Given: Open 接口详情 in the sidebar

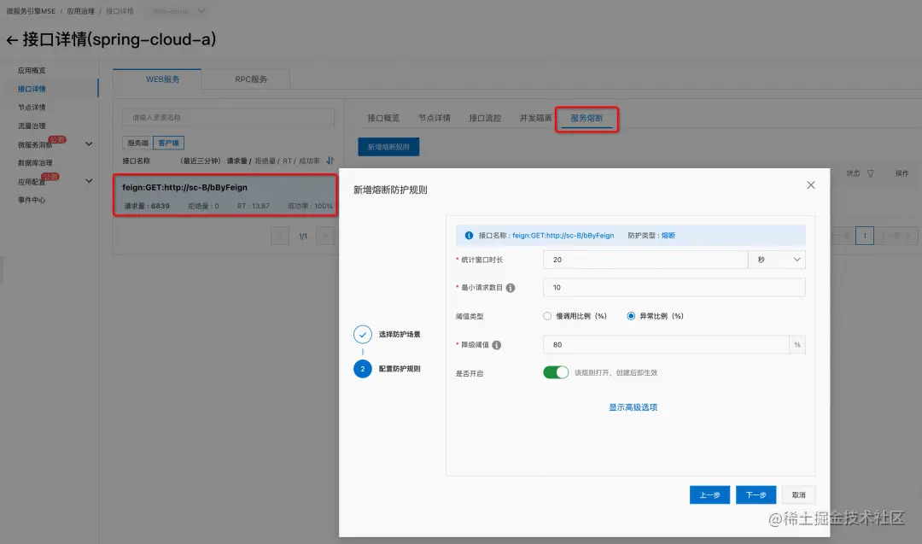Looking at the screenshot, I should click(x=32, y=89).
